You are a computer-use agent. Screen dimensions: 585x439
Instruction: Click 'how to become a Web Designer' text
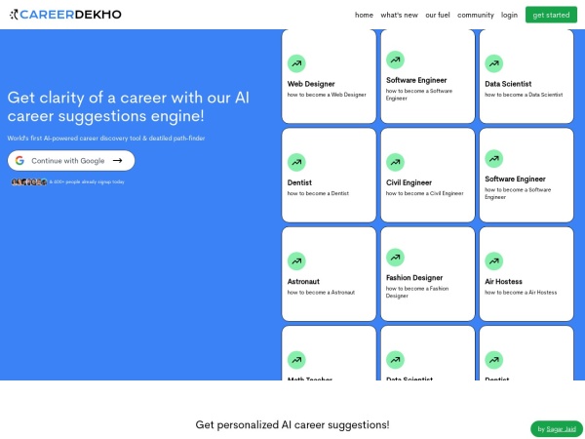(x=327, y=95)
